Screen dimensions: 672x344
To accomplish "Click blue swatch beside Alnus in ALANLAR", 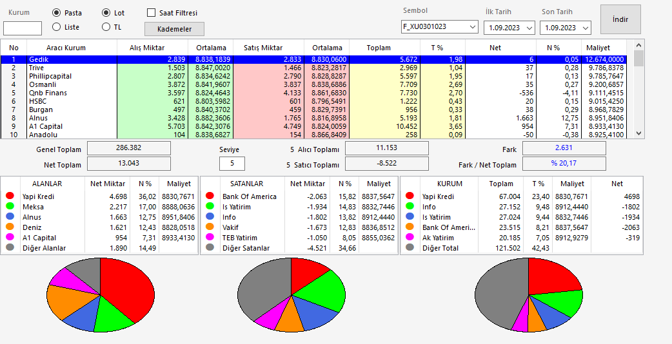I will [10, 216].
